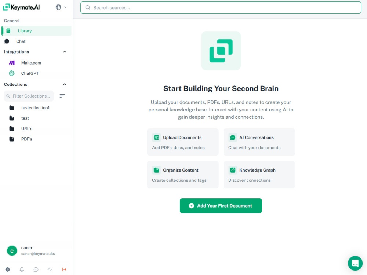Click the 'General' section label
367x275 pixels.
12,21
